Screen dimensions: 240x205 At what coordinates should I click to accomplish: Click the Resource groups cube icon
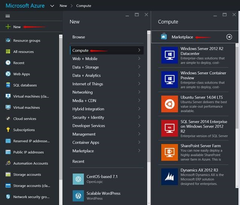8,40
